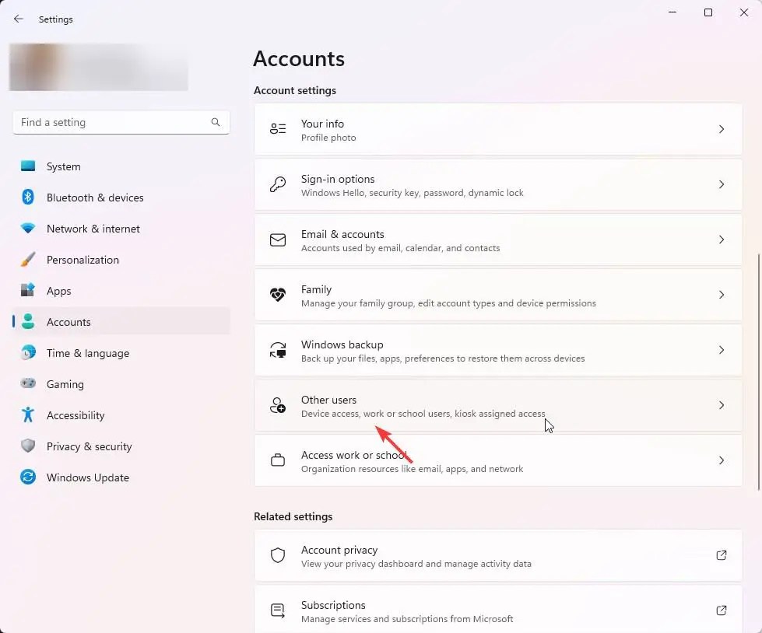Click the Privacy & security shield icon
This screenshot has height=633, width=762.
[28, 446]
